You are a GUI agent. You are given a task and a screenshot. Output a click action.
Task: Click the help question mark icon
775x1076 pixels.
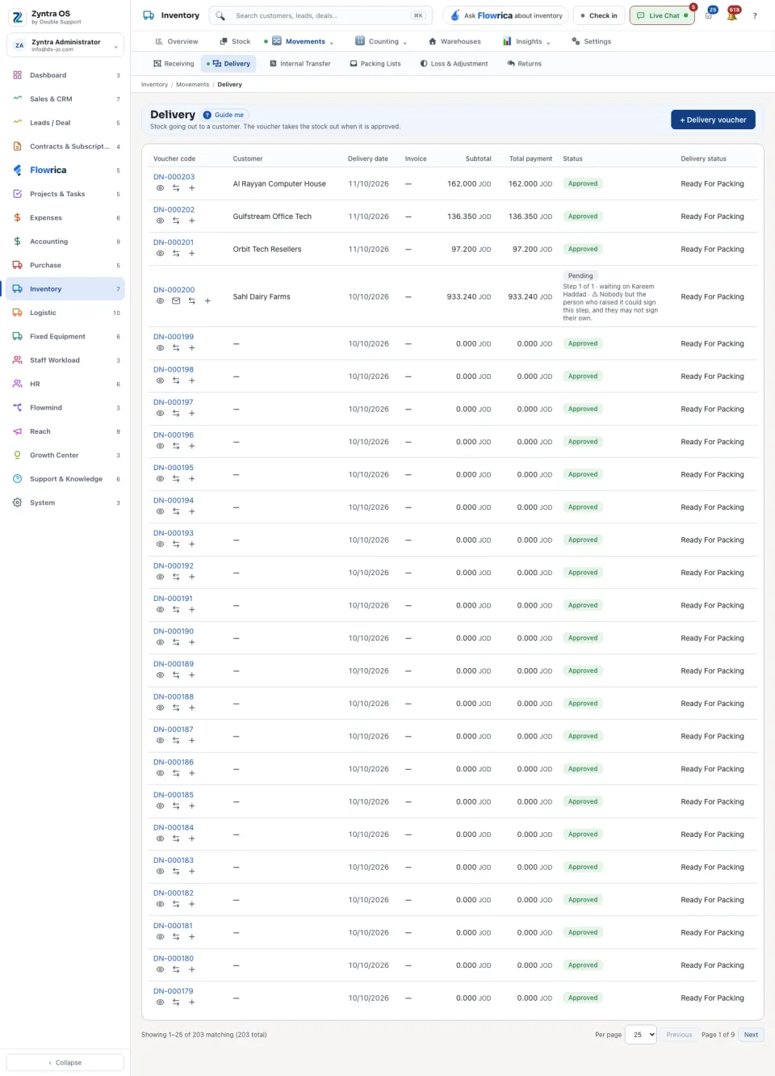pos(755,15)
